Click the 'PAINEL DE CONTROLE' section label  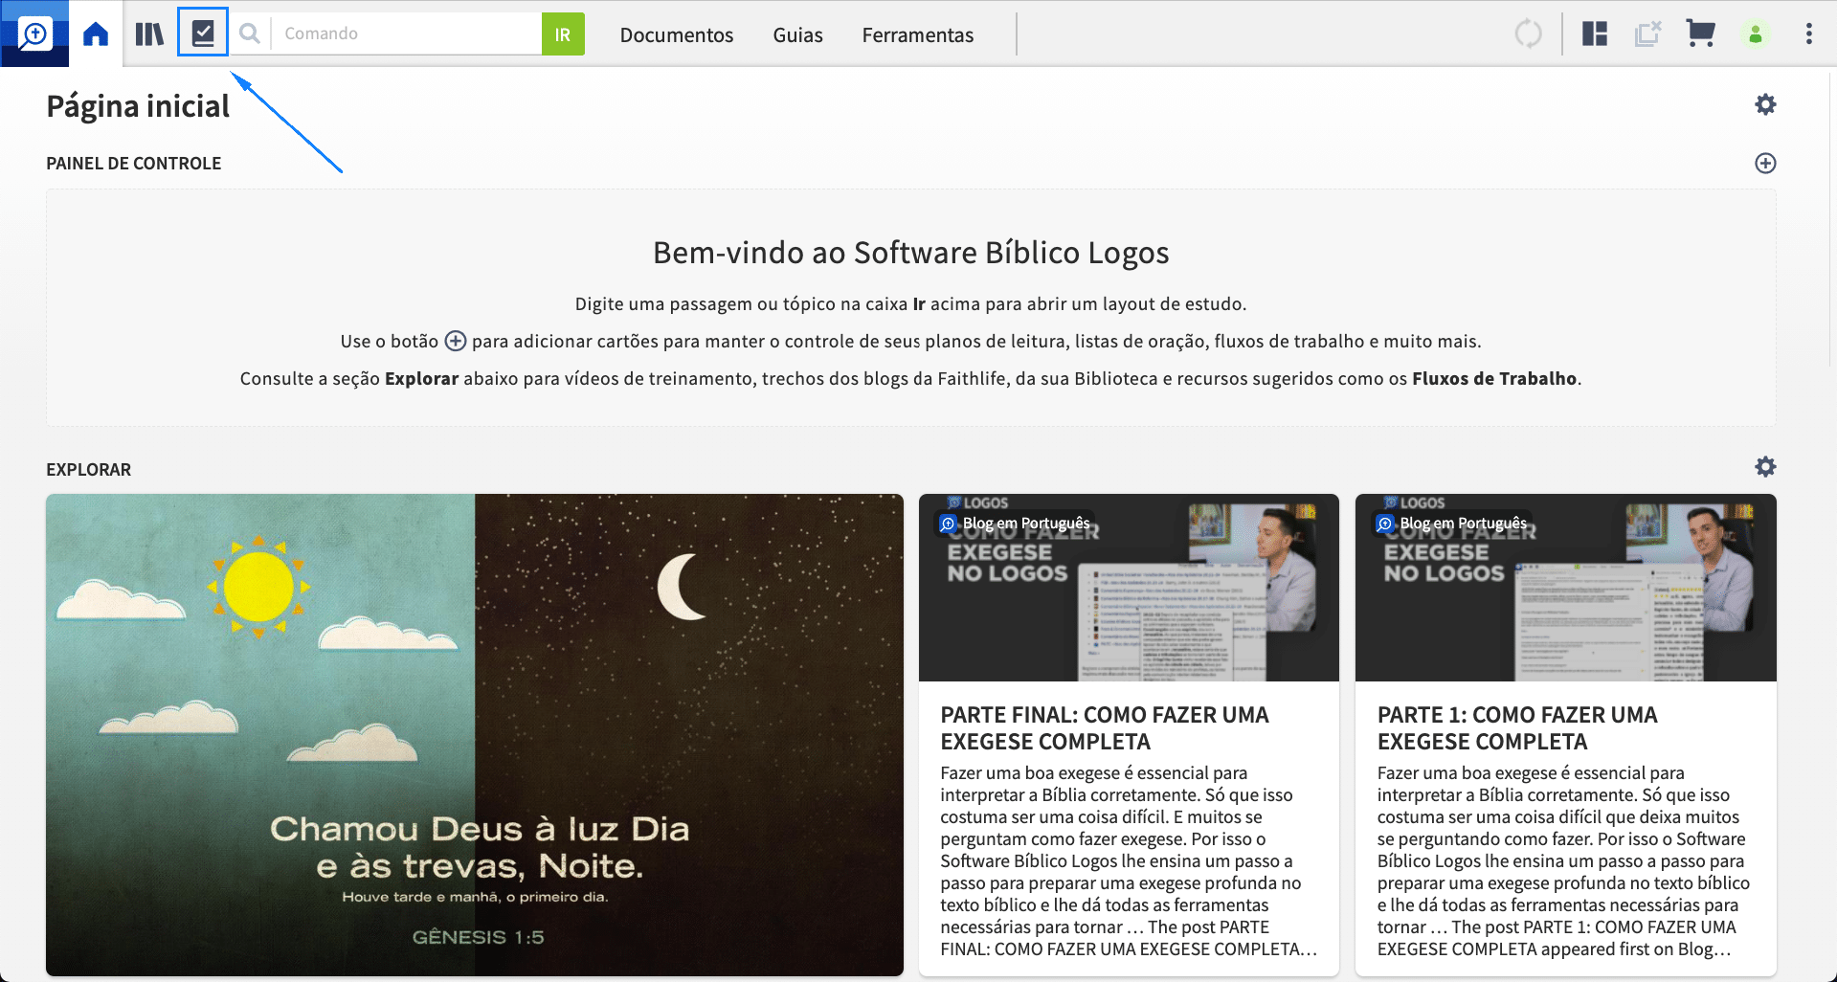pyautogui.click(x=134, y=164)
